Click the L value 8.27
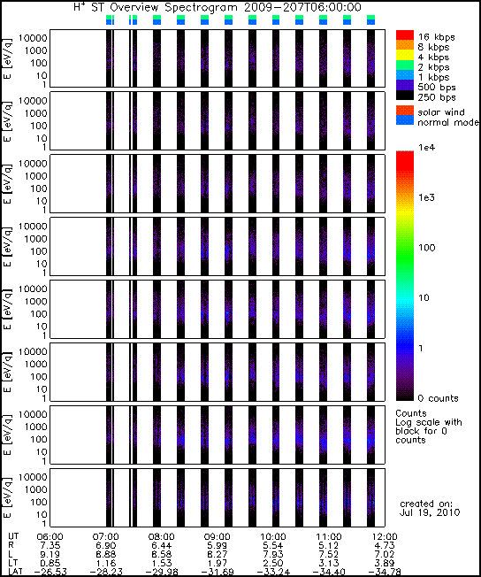Image resolution: width=481 pixels, height=577 pixels. click(x=217, y=555)
